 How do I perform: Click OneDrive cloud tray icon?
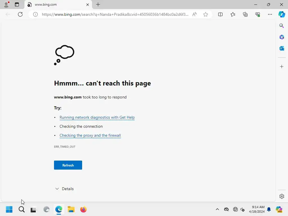pos(226,209)
